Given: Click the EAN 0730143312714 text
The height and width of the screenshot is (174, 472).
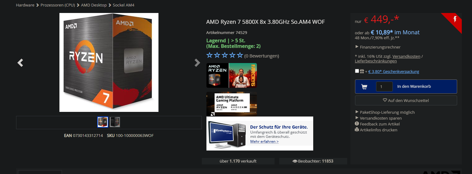Looking at the screenshot, I should coord(84,135).
